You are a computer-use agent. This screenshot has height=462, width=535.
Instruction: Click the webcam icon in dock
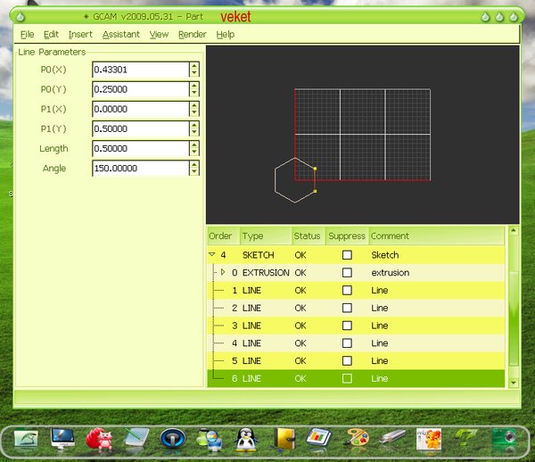click(x=504, y=438)
